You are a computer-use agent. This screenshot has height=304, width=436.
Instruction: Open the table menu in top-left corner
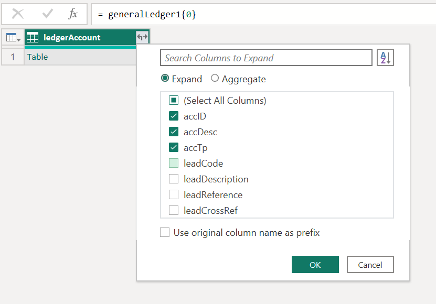pos(13,38)
